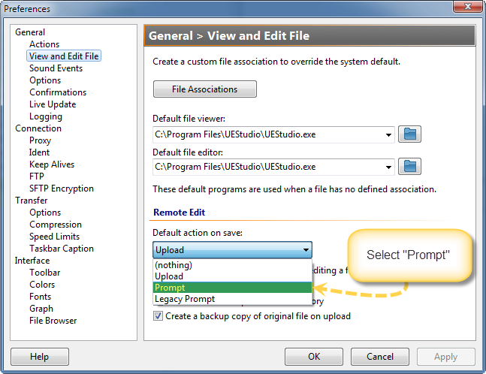Confirm preferences with OK

point(314,357)
